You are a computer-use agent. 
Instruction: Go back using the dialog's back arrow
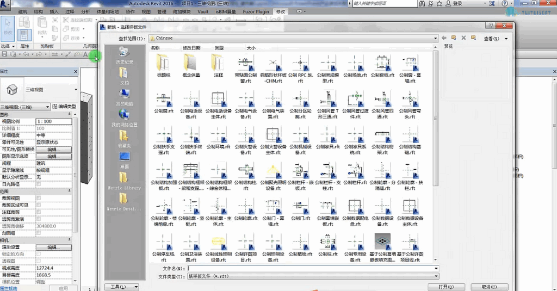[444, 38]
